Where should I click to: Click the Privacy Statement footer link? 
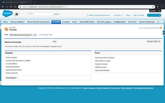point(89,88)
